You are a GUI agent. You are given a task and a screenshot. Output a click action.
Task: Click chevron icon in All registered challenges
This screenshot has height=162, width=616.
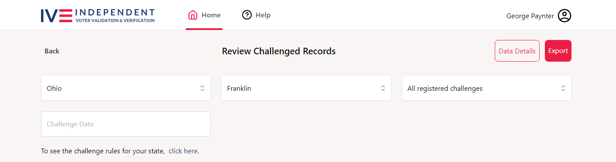click(563, 88)
